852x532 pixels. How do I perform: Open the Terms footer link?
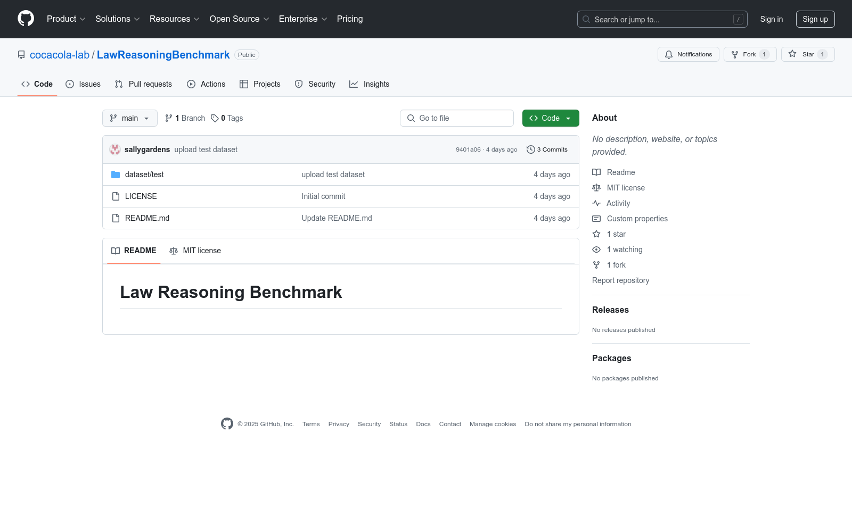pyautogui.click(x=311, y=424)
